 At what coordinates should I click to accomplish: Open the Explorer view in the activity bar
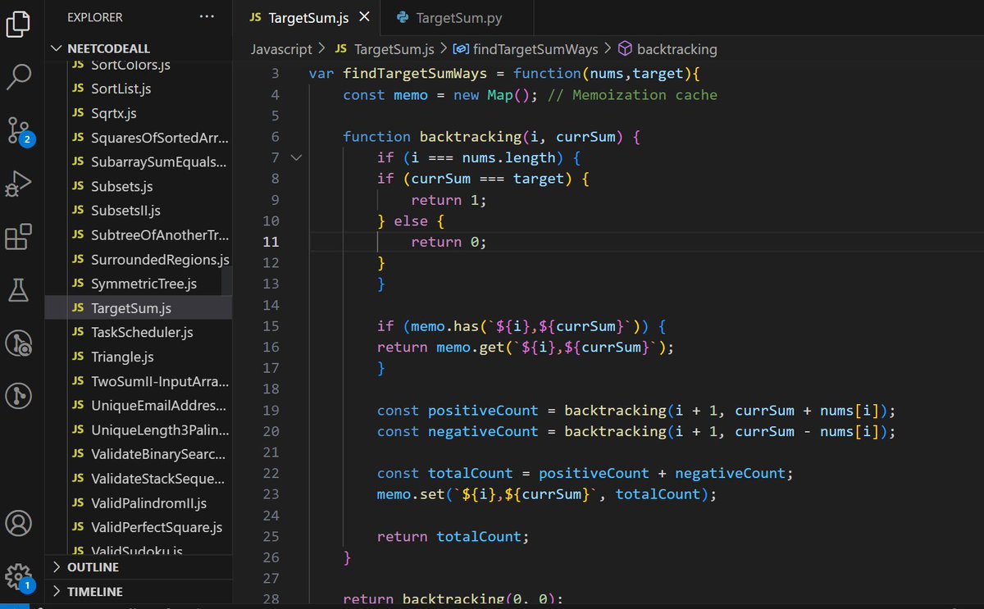click(x=18, y=24)
